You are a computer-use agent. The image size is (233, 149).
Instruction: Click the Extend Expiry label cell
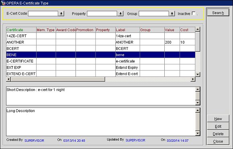(x=128, y=68)
